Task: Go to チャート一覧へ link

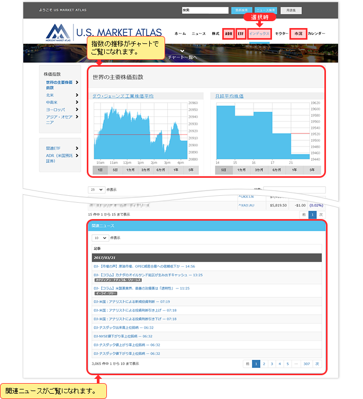Action: click(x=182, y=57)
